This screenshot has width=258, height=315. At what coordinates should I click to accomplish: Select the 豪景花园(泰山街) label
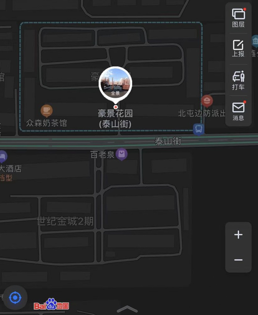(115, 119)
